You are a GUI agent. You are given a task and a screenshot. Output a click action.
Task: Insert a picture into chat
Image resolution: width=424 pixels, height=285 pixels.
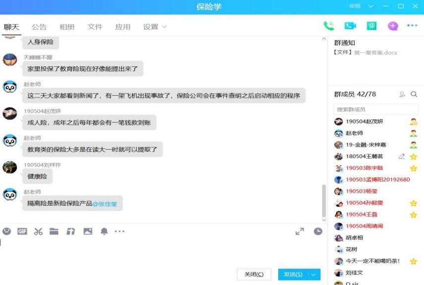[88, 231]
